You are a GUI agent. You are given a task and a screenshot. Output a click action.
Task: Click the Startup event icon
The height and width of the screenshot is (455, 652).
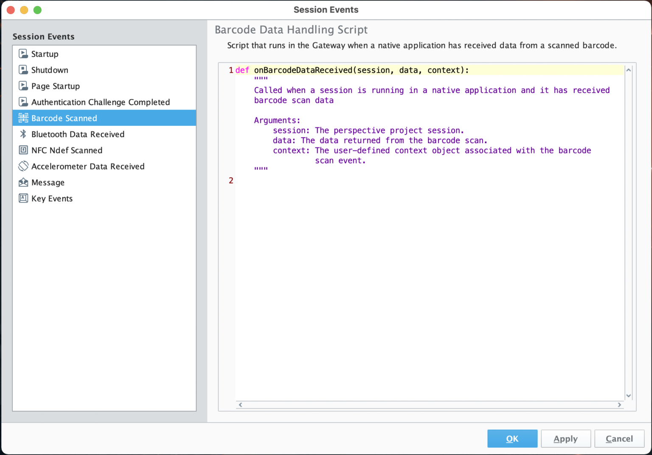23,54
